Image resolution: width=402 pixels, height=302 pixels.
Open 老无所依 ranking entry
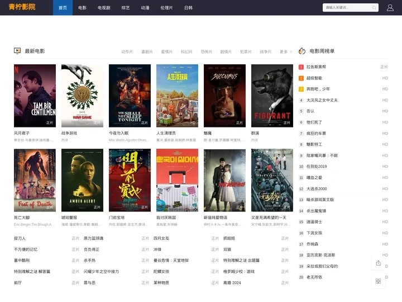(x=314, y=277)
